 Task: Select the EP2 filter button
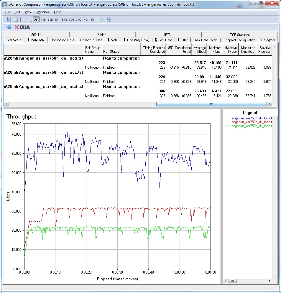65,20
